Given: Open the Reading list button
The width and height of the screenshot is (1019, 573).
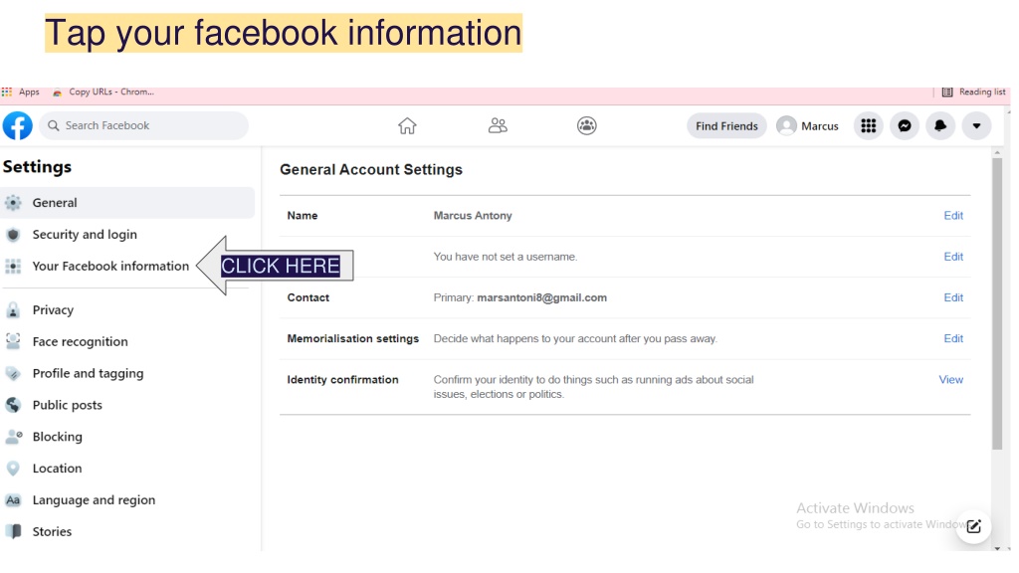Looking at the screenshot, I should tap(973, 93).
